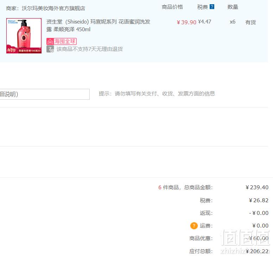Image resolution: width=273 pixels, height=257 pixels.
Task: Click the remark hint about payment info
Action: click(x=157, y=94)
